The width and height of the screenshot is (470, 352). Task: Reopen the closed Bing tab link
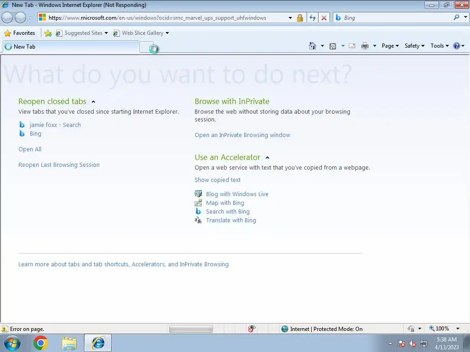point(35,133)
